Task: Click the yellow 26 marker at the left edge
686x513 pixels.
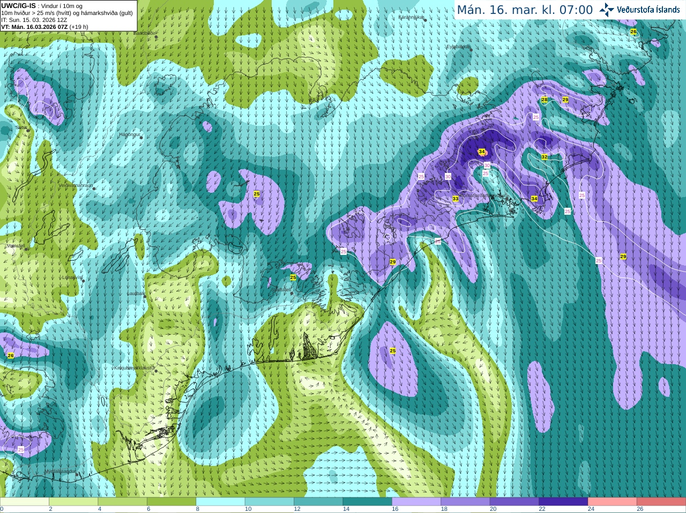Action: tap(11, 356)
